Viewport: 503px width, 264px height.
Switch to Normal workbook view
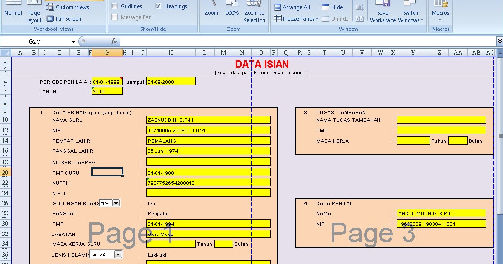click(x=13, y=10)
